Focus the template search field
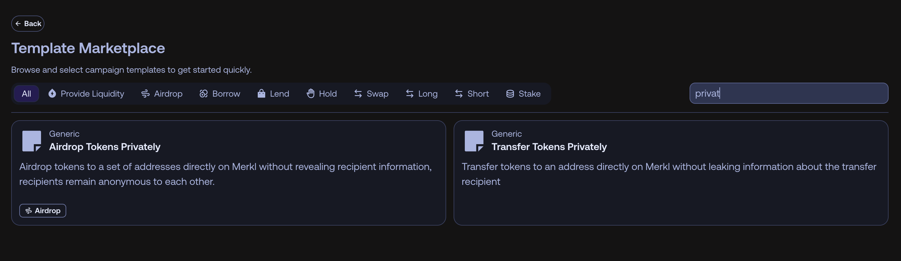Image resolution: width=901 pixels, height=261 pixels. 788,93
